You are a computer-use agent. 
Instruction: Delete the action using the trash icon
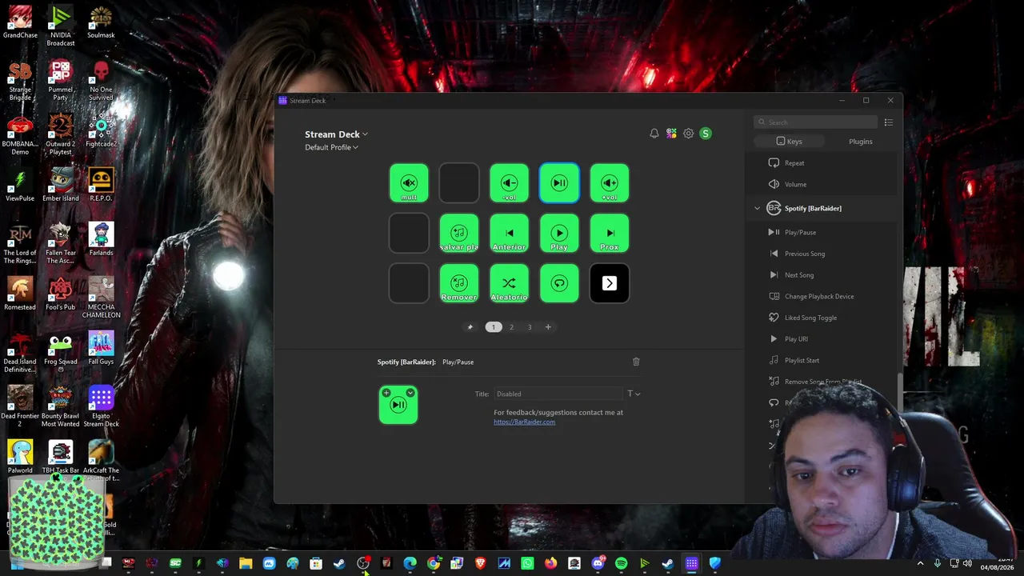636,362
